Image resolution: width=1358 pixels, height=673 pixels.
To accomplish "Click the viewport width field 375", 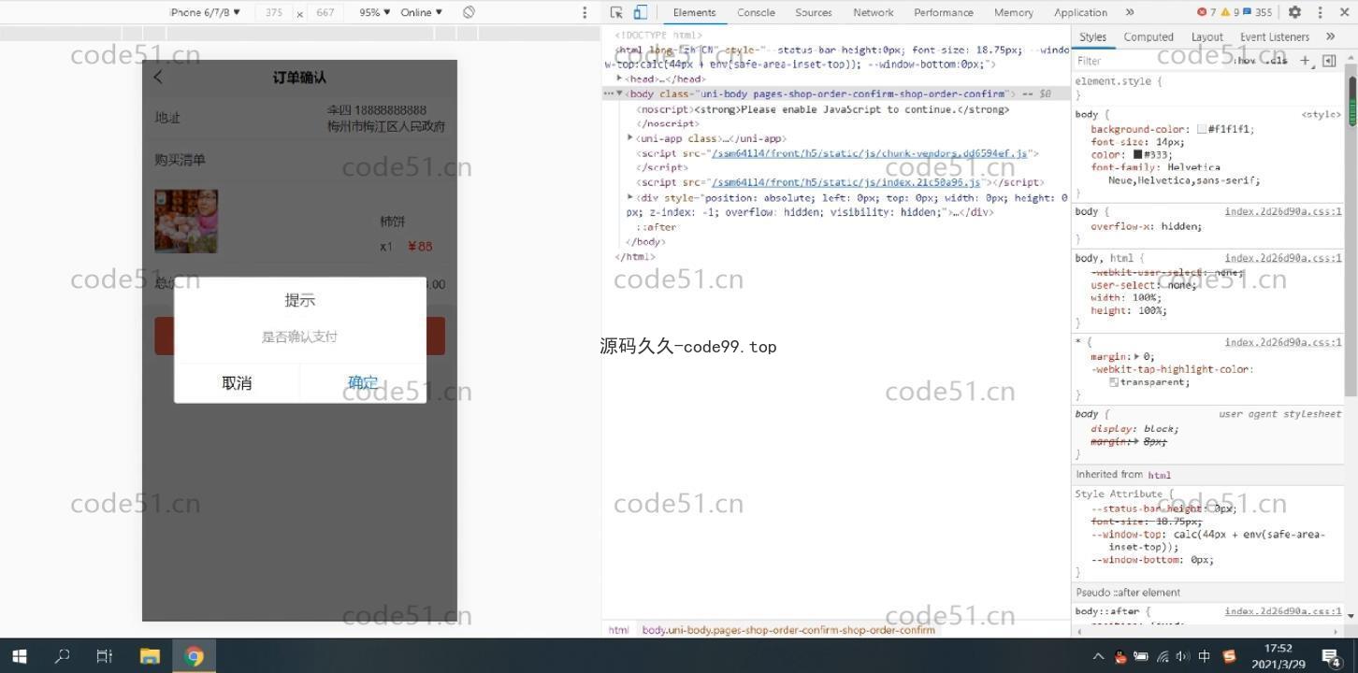I will 274,12.
